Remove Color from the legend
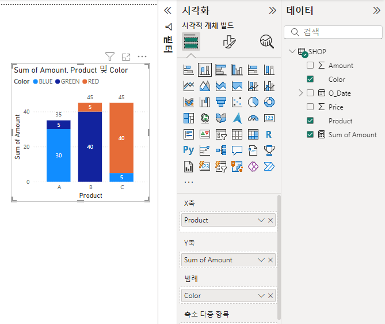 point(270,296)
